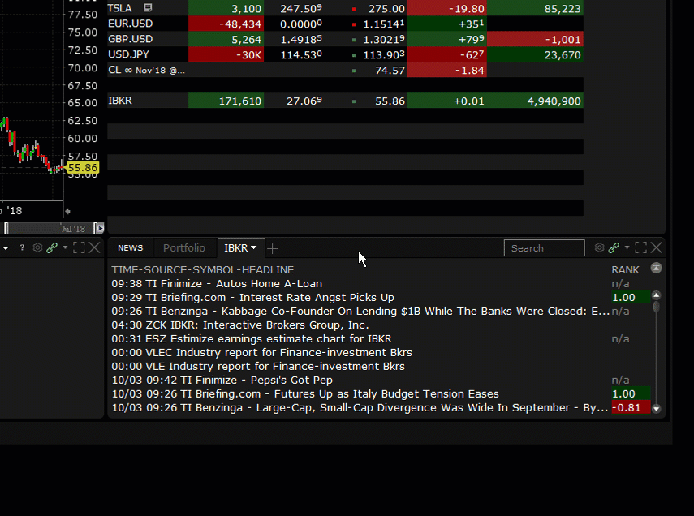
Task: Maximize the News panel with brackets icon
Action: 641,247
